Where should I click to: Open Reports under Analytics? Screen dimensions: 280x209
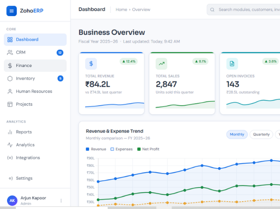pos(35,132)
